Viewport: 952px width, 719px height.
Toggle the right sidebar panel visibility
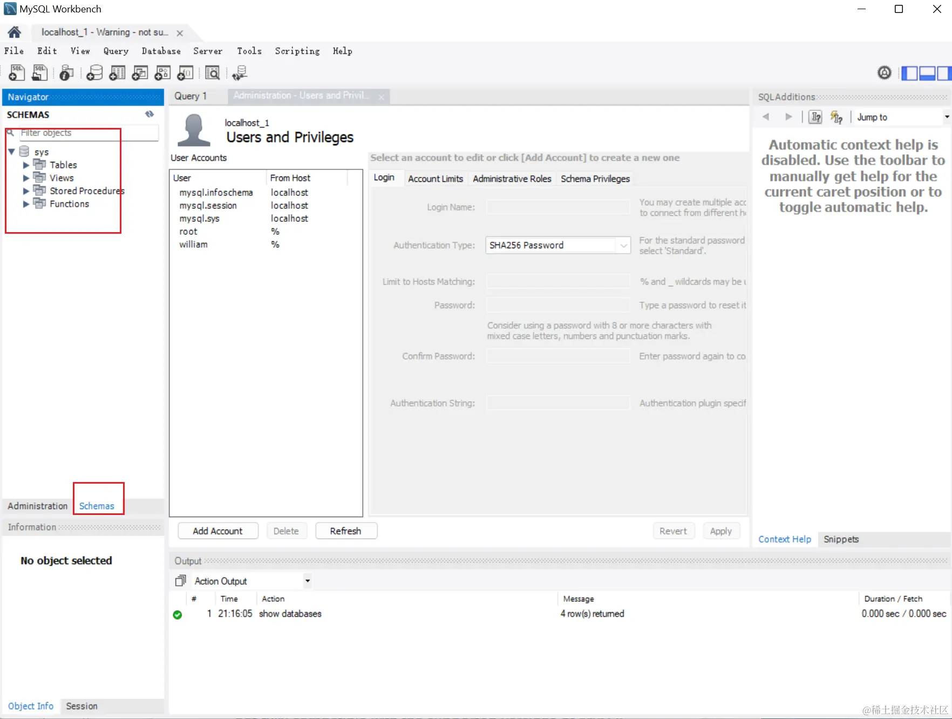click(944, 73)
